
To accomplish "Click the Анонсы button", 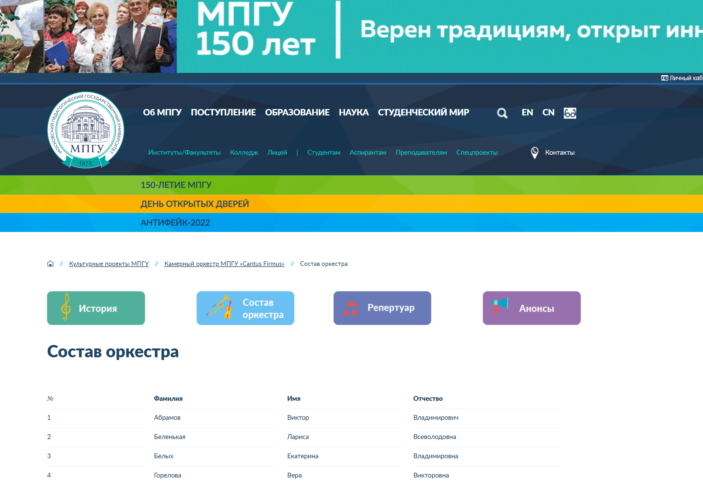I will click(532, 308).
